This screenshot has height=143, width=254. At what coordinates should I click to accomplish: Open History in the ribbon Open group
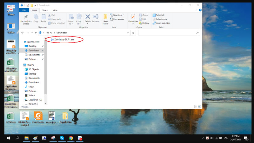pyautogui.click(x=144, y=23)
